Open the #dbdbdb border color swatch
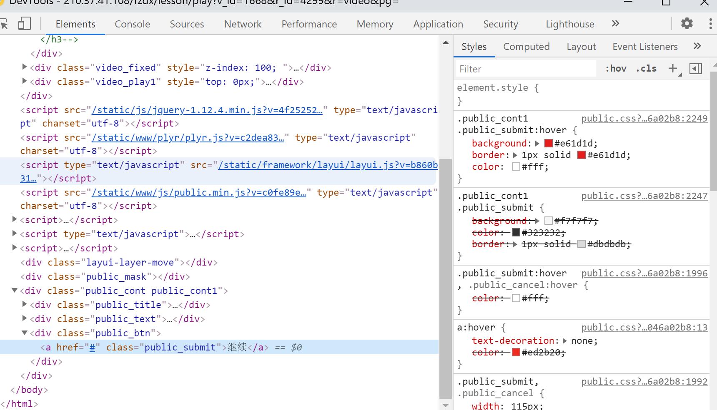This screenshot has height=410, width=717. [582, 244]
